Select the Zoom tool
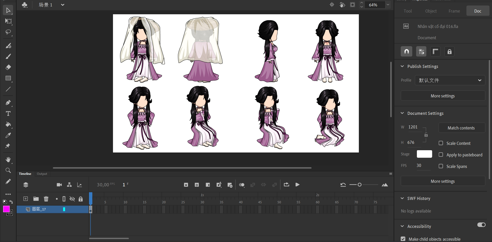The image size is (492, 242). click(x=8, y=170)
